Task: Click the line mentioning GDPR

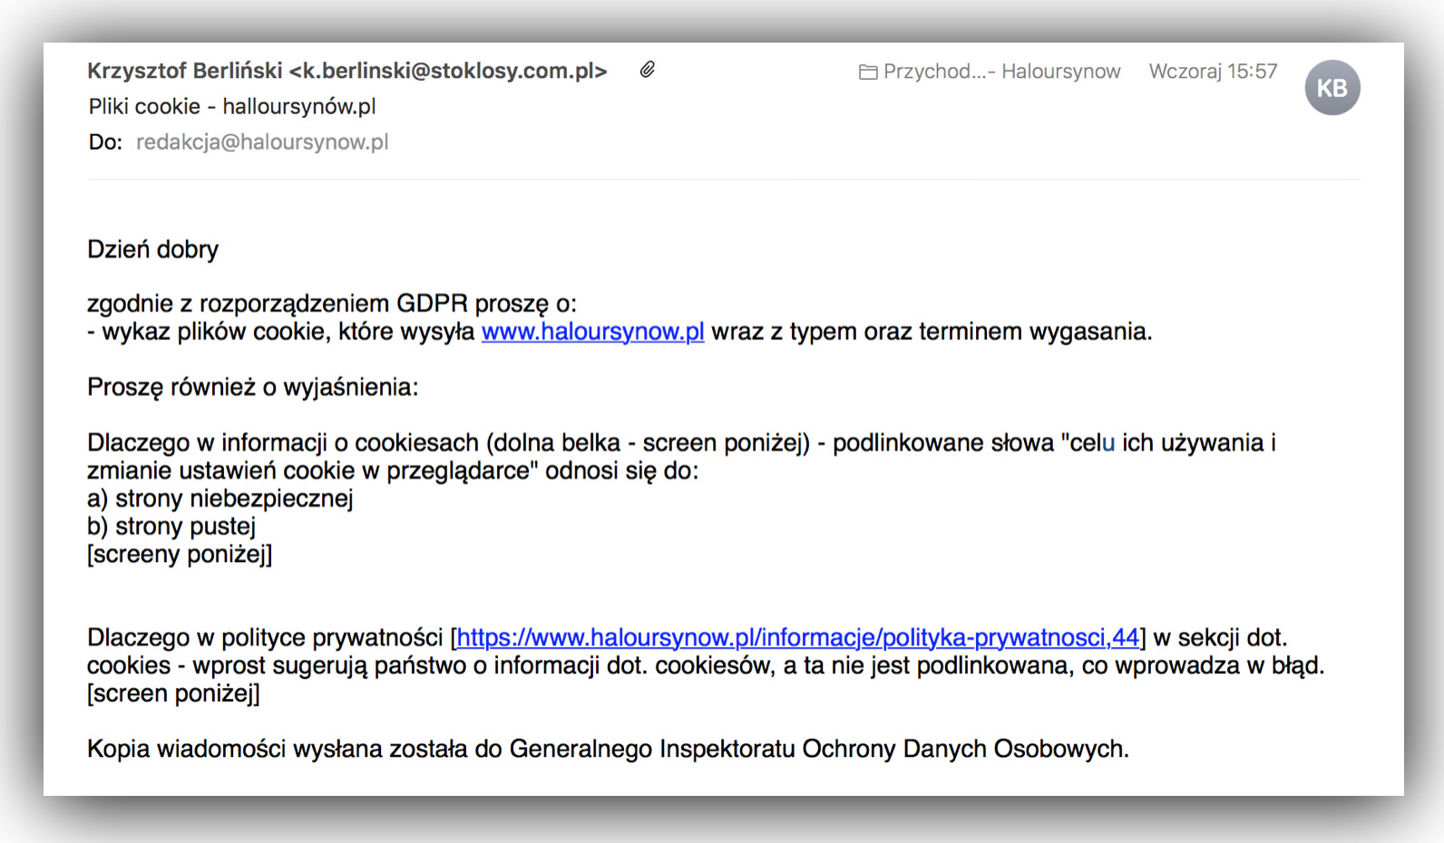Action: pos(331,304)
